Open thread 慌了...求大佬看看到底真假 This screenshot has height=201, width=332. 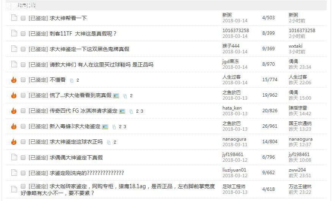[80, 96]
